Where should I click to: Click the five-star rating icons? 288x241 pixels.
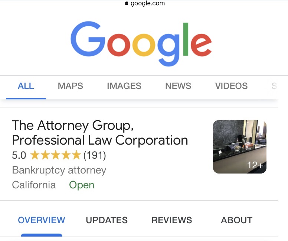coord(55,155)
